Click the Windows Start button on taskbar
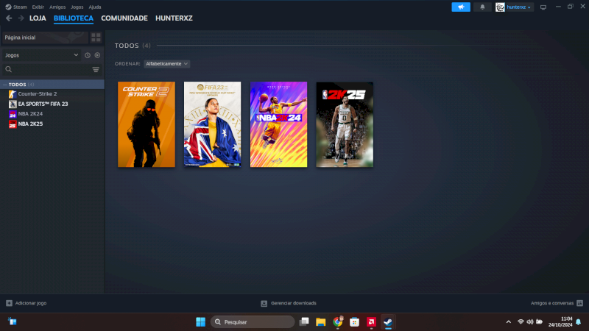Screen dimensions: 589x331 (200, 321)
